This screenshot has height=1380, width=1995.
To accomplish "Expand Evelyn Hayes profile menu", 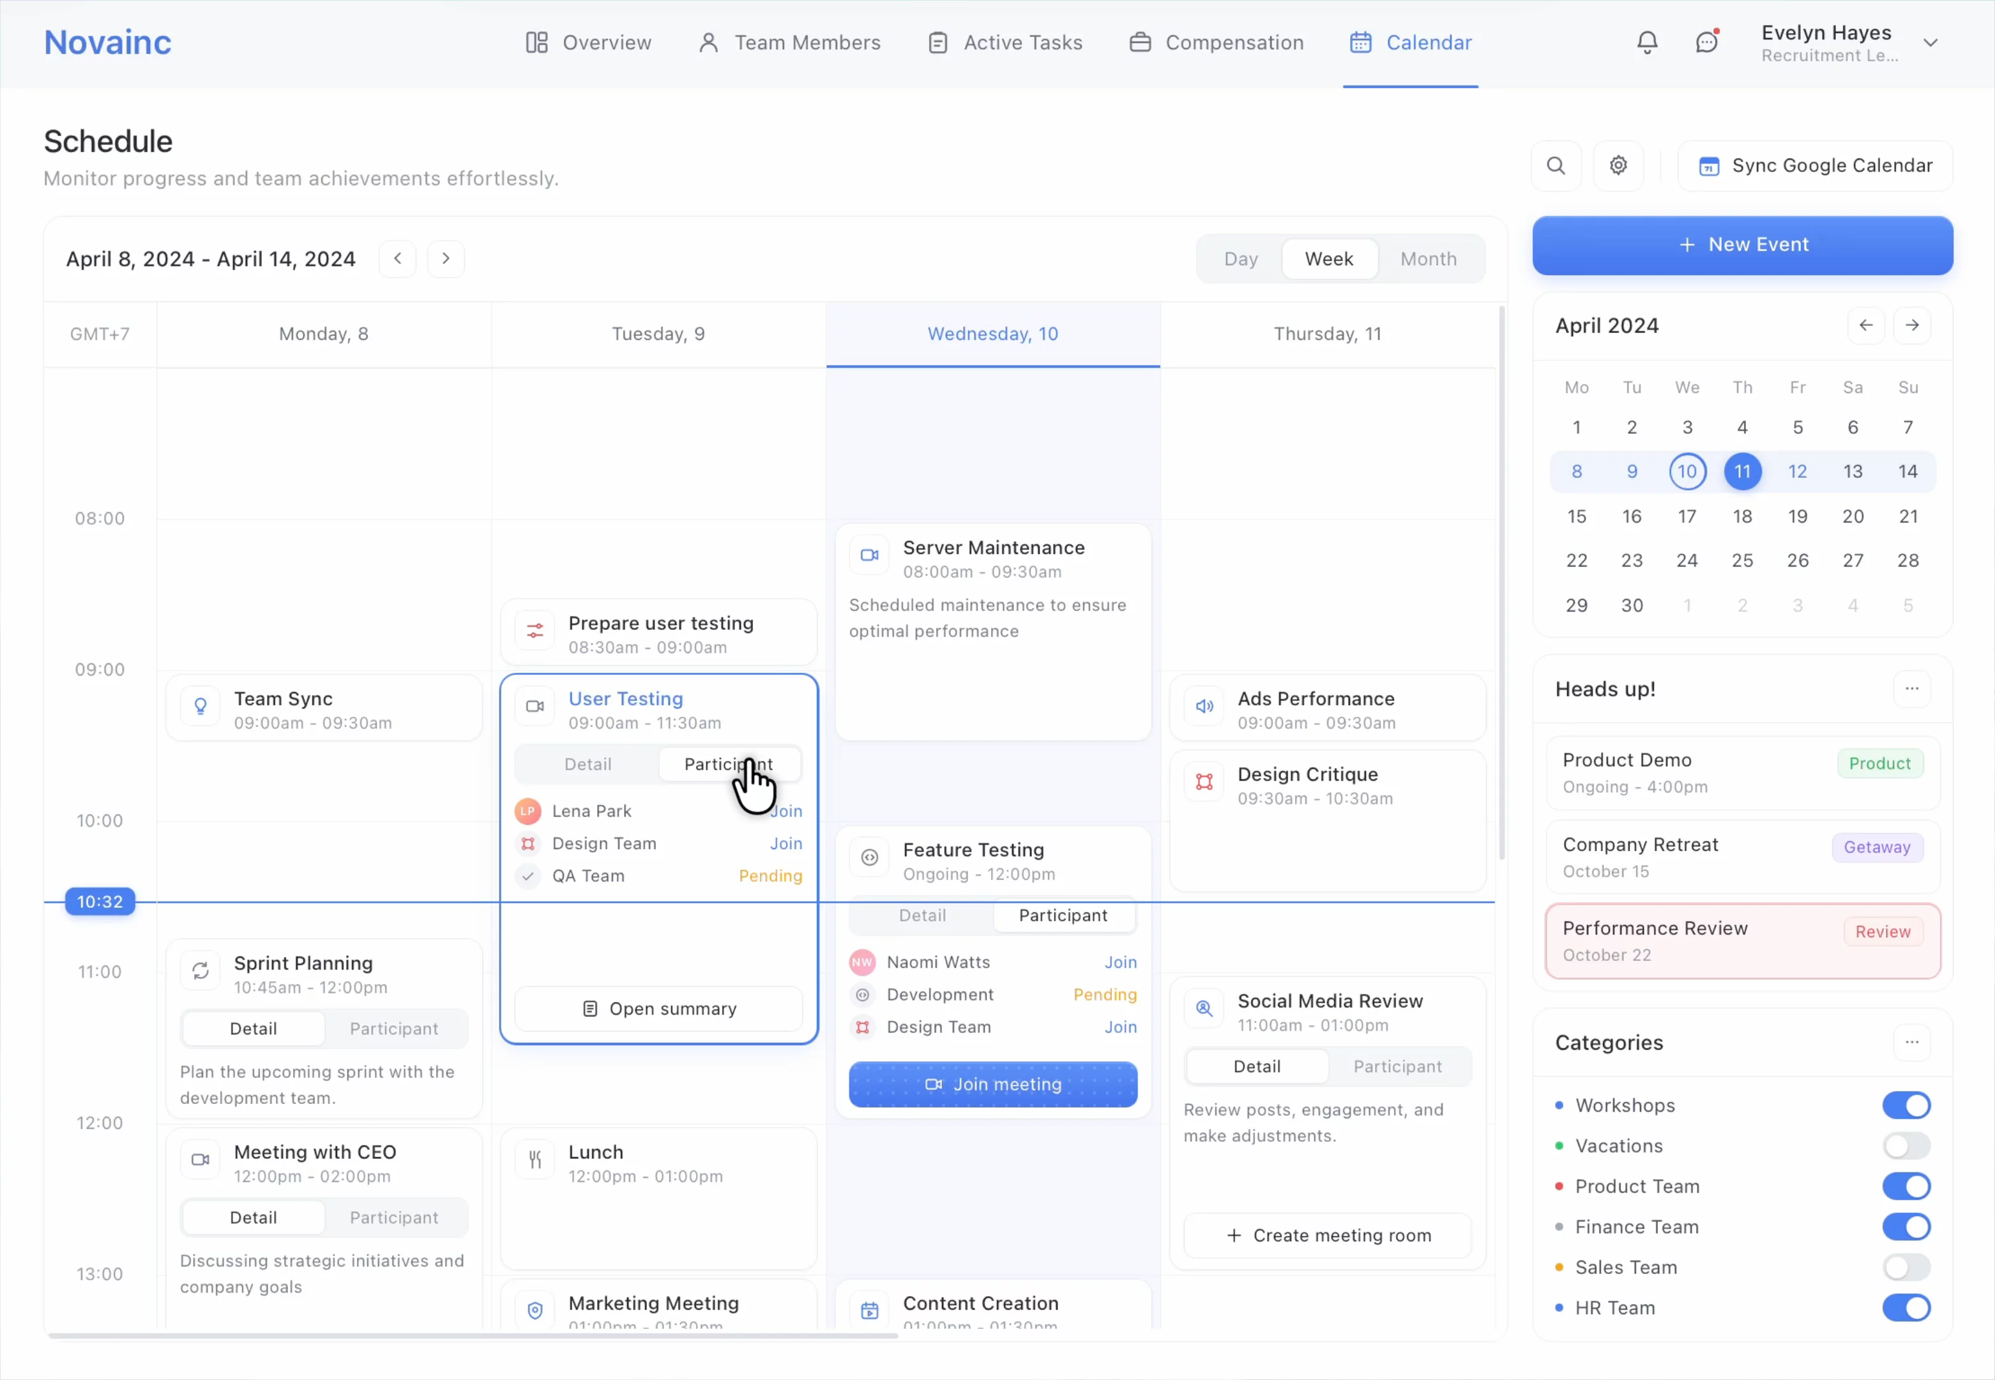I will pos(1931,42).
